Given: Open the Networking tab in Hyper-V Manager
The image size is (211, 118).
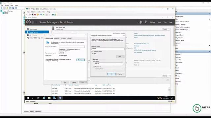Looking at the screenshot, I should [x=38, y=111].
